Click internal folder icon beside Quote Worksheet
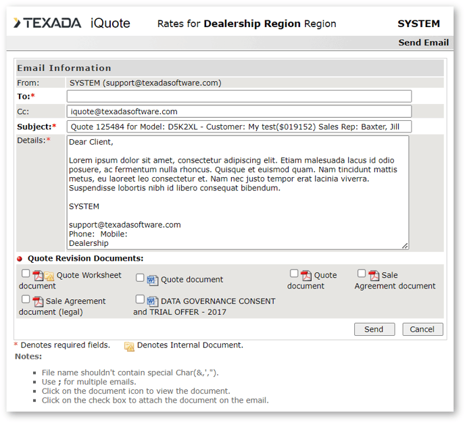The width and height of the screenshot is (465, 423). [x=49, y=276]
